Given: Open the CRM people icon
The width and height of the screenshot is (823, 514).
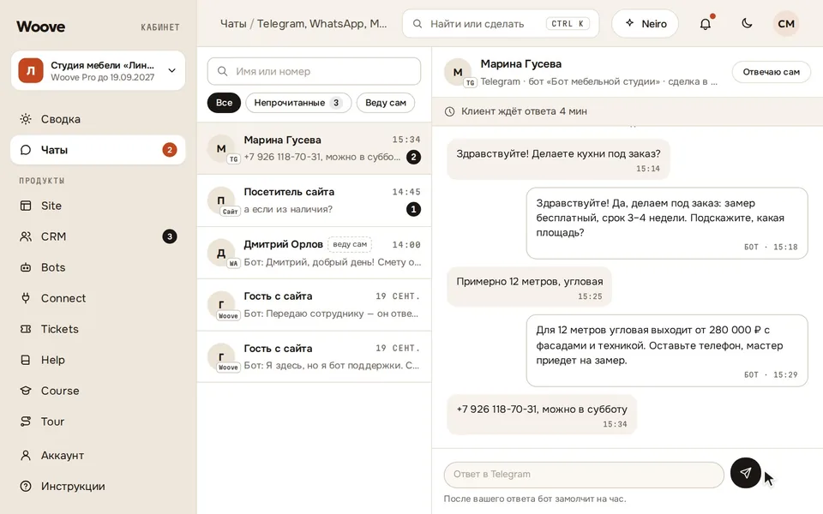Looking at the screenshot, I should tap(25, 236).
